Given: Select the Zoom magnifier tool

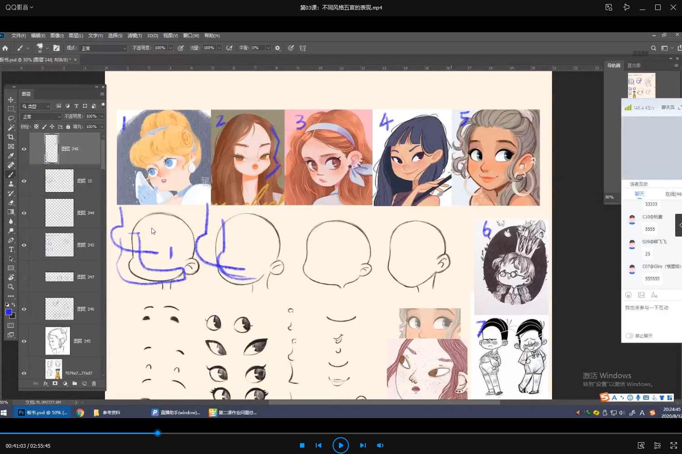Looking at the screenshot, I should [x=11, y=287].
